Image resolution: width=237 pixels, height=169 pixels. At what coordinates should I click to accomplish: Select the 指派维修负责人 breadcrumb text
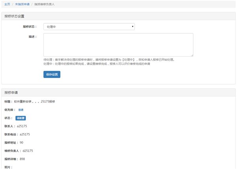(44, 4)
